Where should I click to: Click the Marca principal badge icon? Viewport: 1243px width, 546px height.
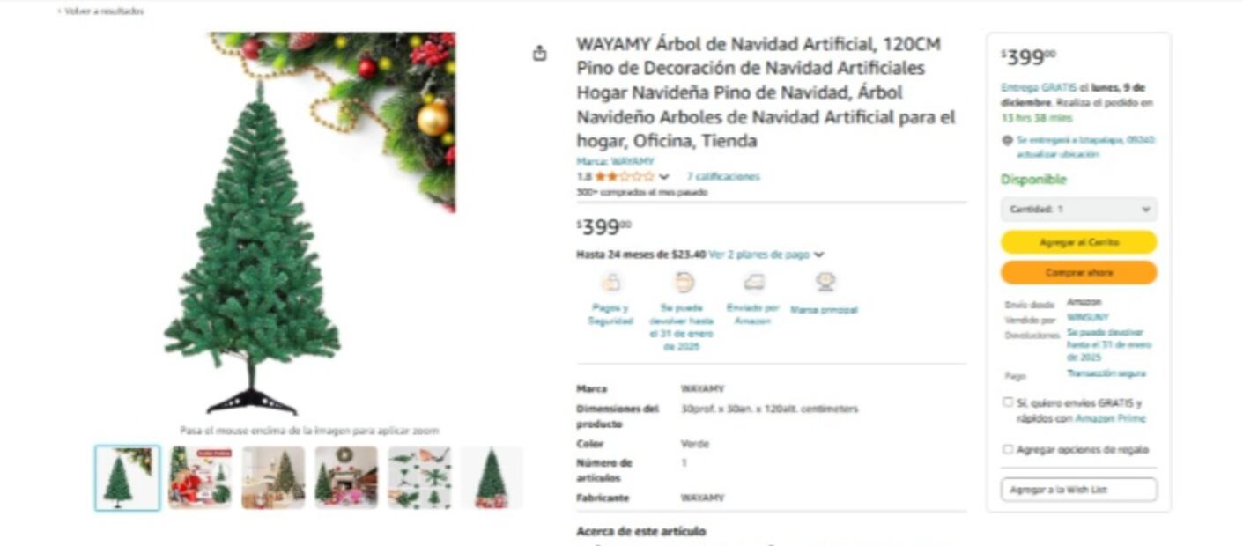pos(825,283)
